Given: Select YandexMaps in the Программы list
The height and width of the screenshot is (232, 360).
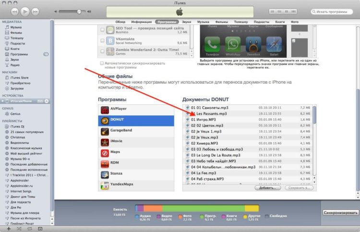Looking at the screenshot, I should (136, 185).
